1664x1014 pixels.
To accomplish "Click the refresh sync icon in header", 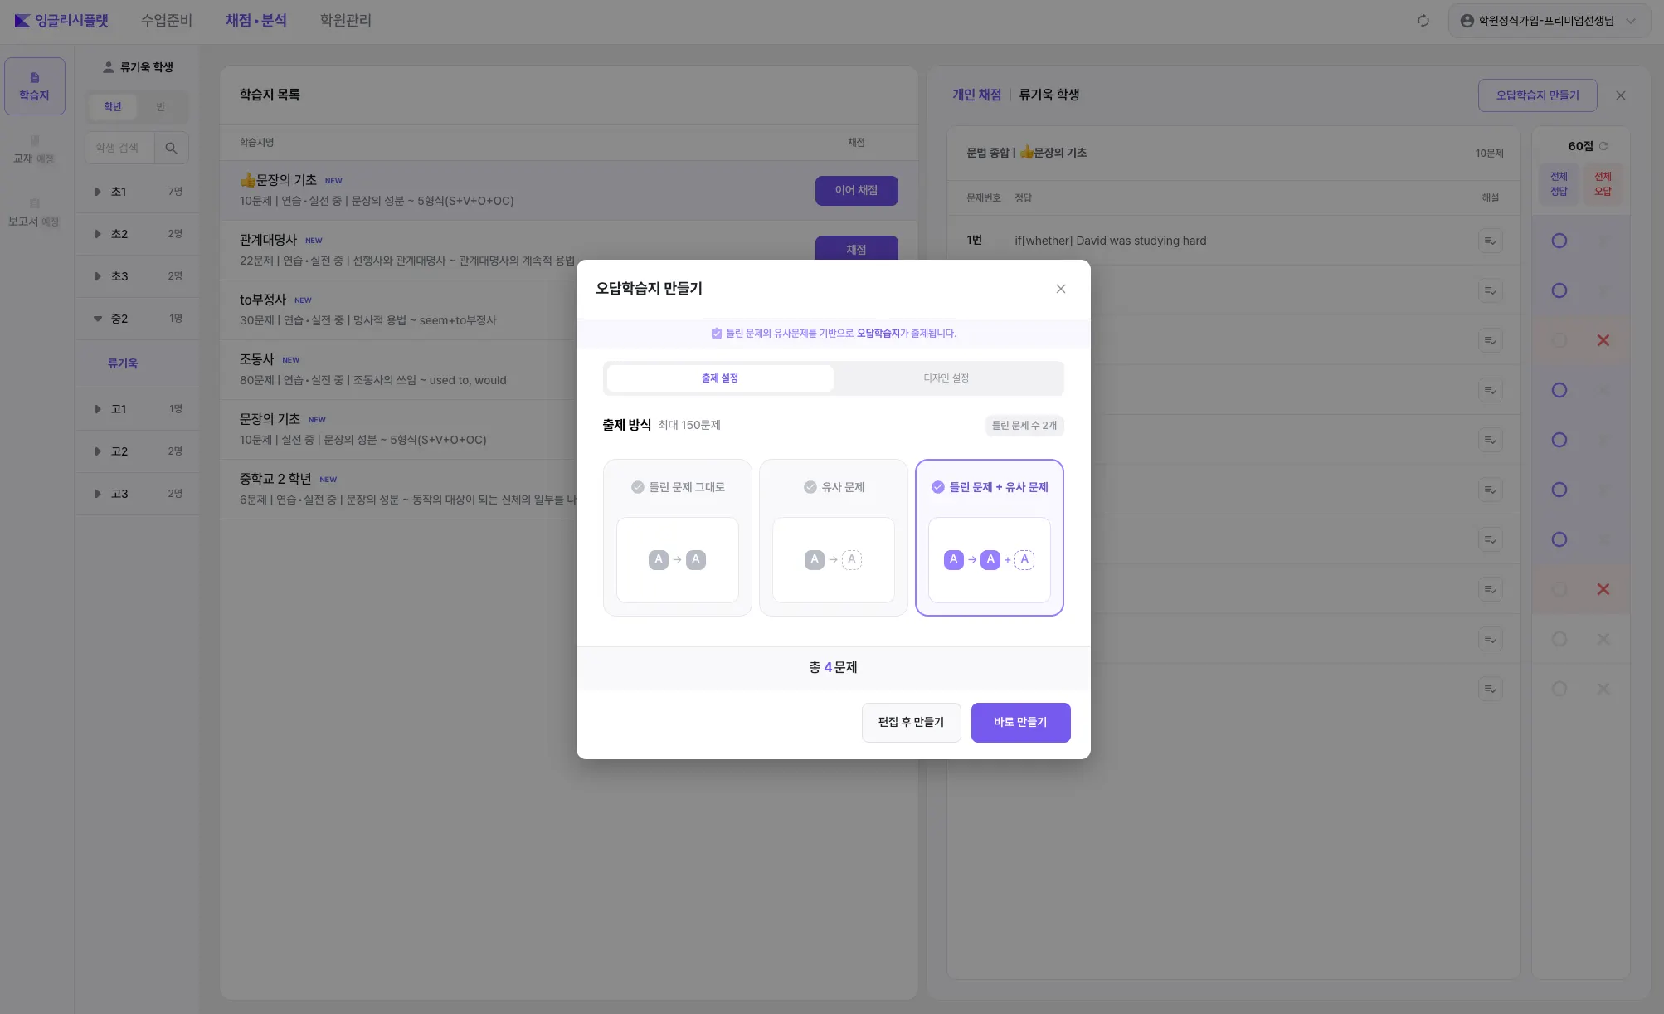I will pyautogui.click(x=1423, y=21).
